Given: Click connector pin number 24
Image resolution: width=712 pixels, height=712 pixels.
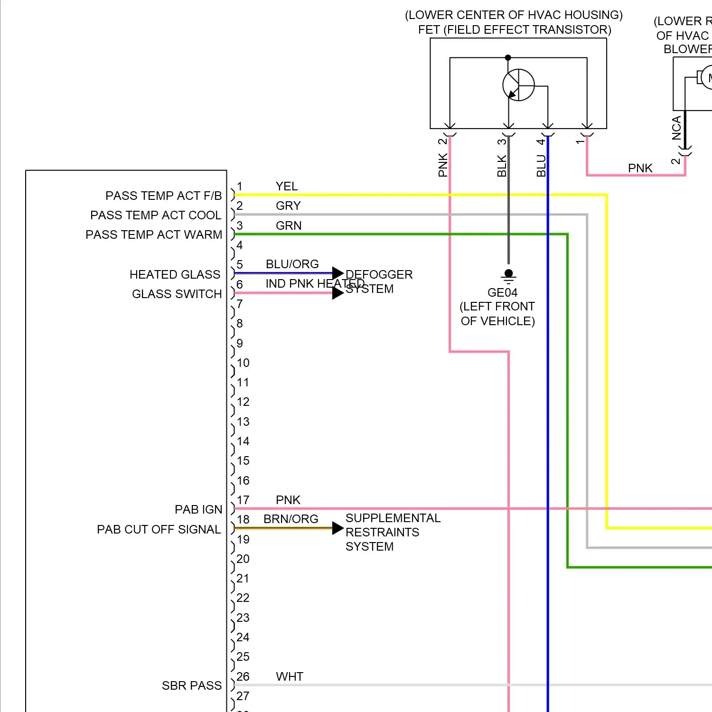Looking at the screenshot, I should [x=243, y=637].
